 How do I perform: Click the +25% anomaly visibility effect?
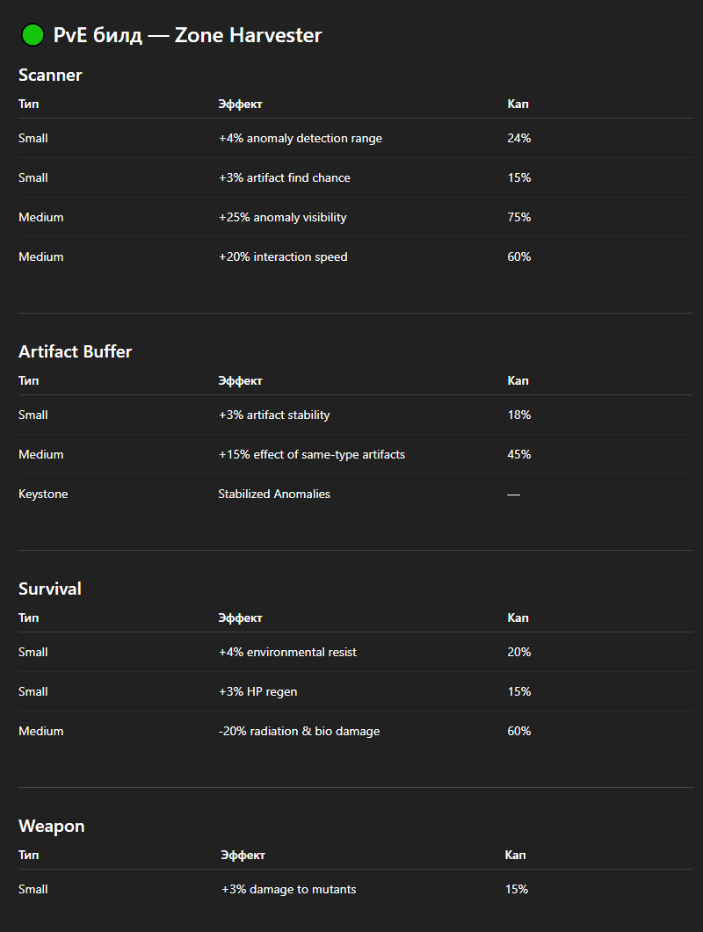pos(282,217)
